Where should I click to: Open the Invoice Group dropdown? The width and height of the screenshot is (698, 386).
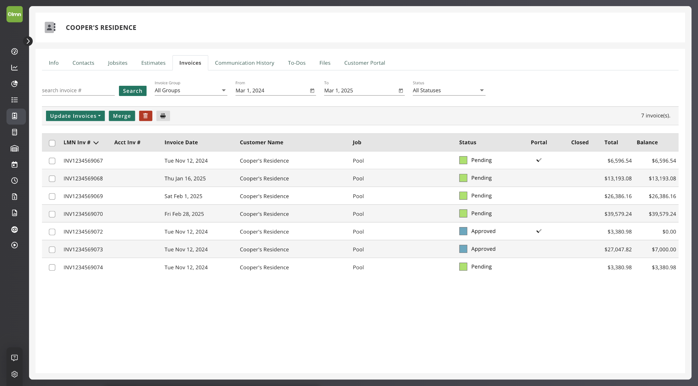click(191, 91)
